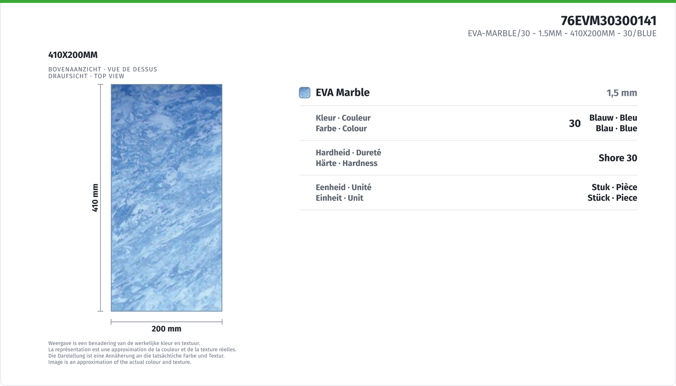Click the DRAUFSICHT · TOP VIEW caption
This screenshot has width=676, height=386.
86,76
